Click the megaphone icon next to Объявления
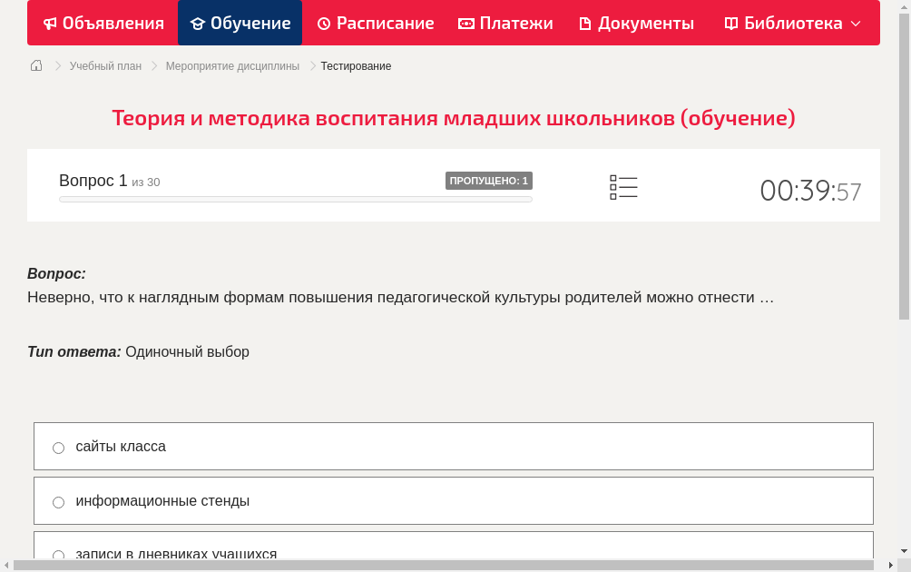This screenshot has width=911, height=572. (50, 23)
